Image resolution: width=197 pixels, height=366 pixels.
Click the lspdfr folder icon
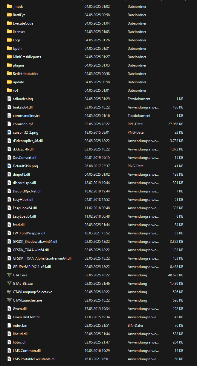coord(9,48)
